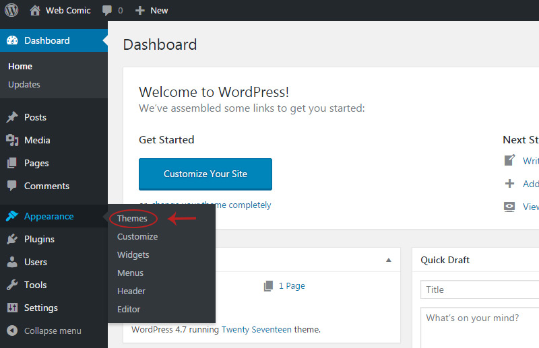Click the What's on your mind text area

(x=480, y=328)
